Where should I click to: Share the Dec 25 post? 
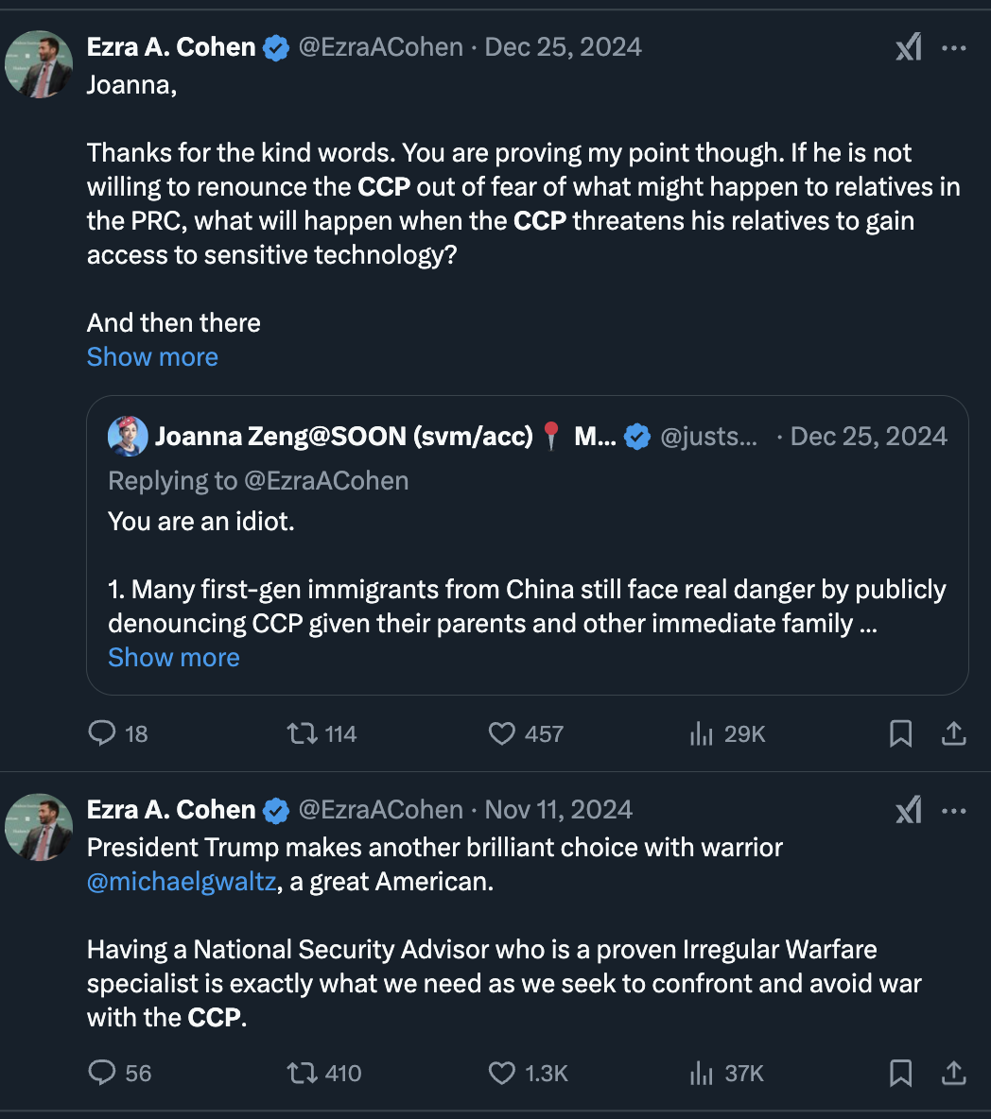(x=954, y=733)
